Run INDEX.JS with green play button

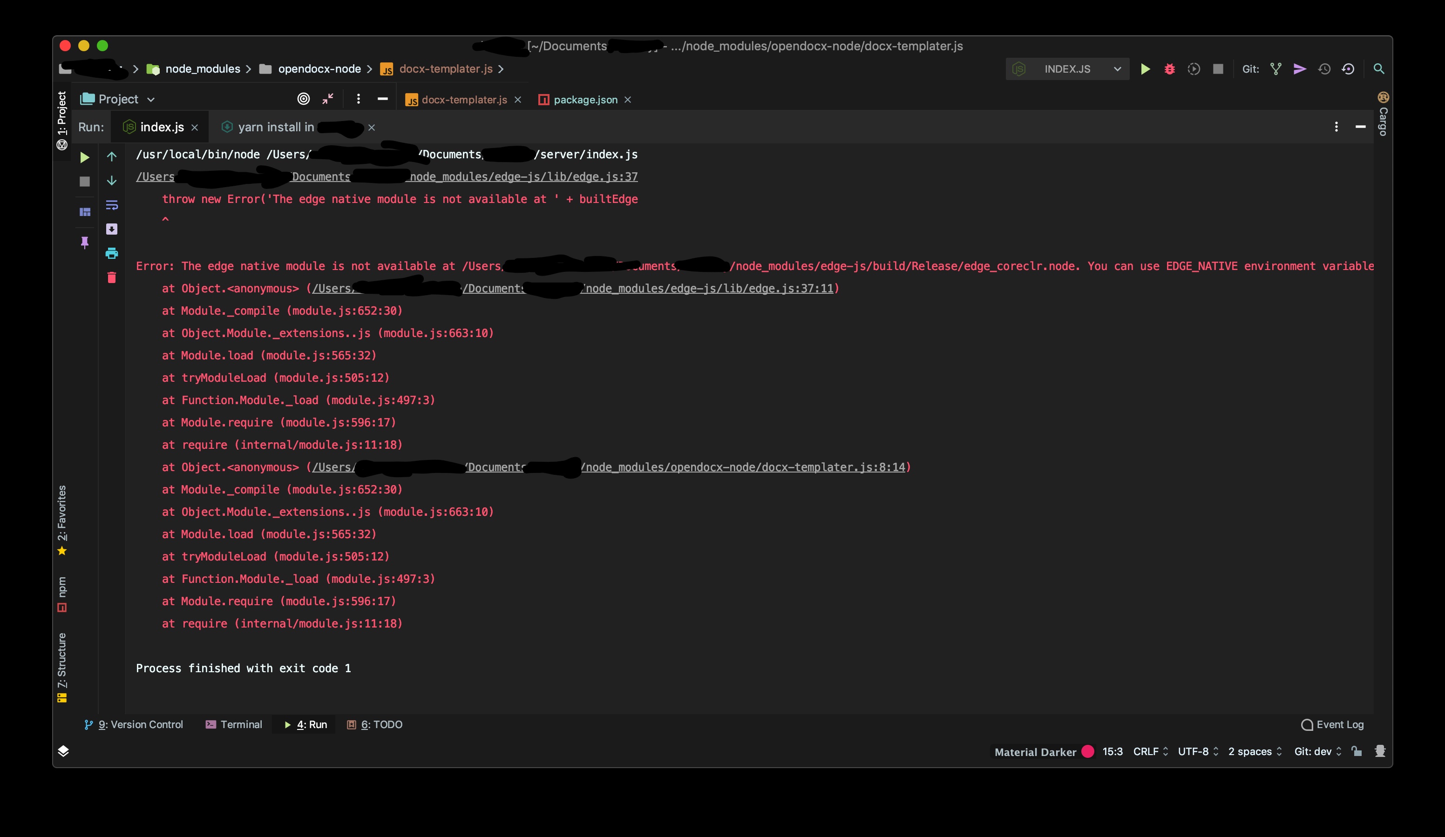[x=1145, y=69]
